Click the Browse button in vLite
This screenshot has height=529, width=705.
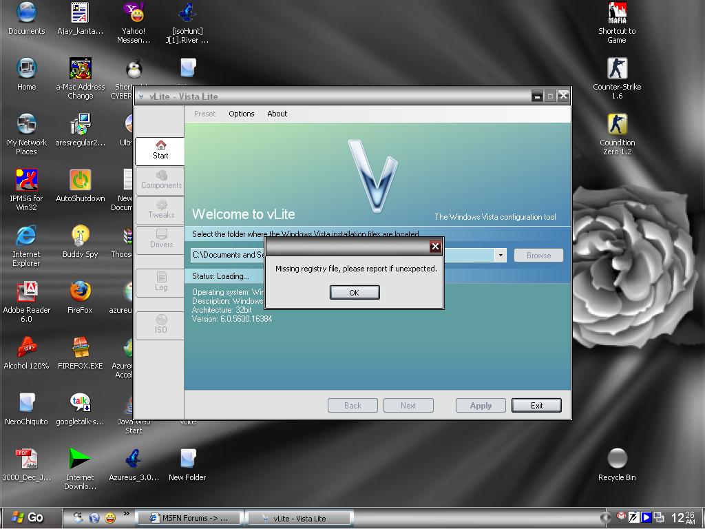coord(538,256)
